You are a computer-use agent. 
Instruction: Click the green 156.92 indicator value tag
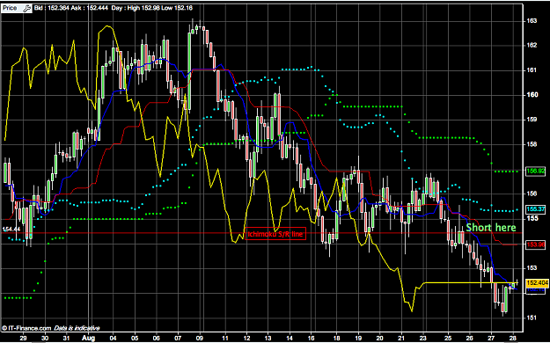[536, 171]
